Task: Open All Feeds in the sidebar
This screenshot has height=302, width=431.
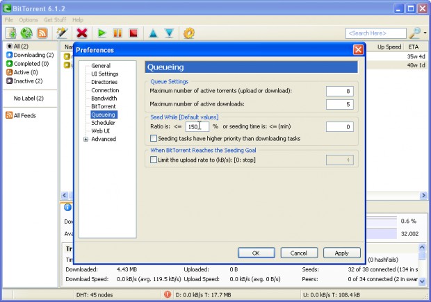Action: pos(21,115)
